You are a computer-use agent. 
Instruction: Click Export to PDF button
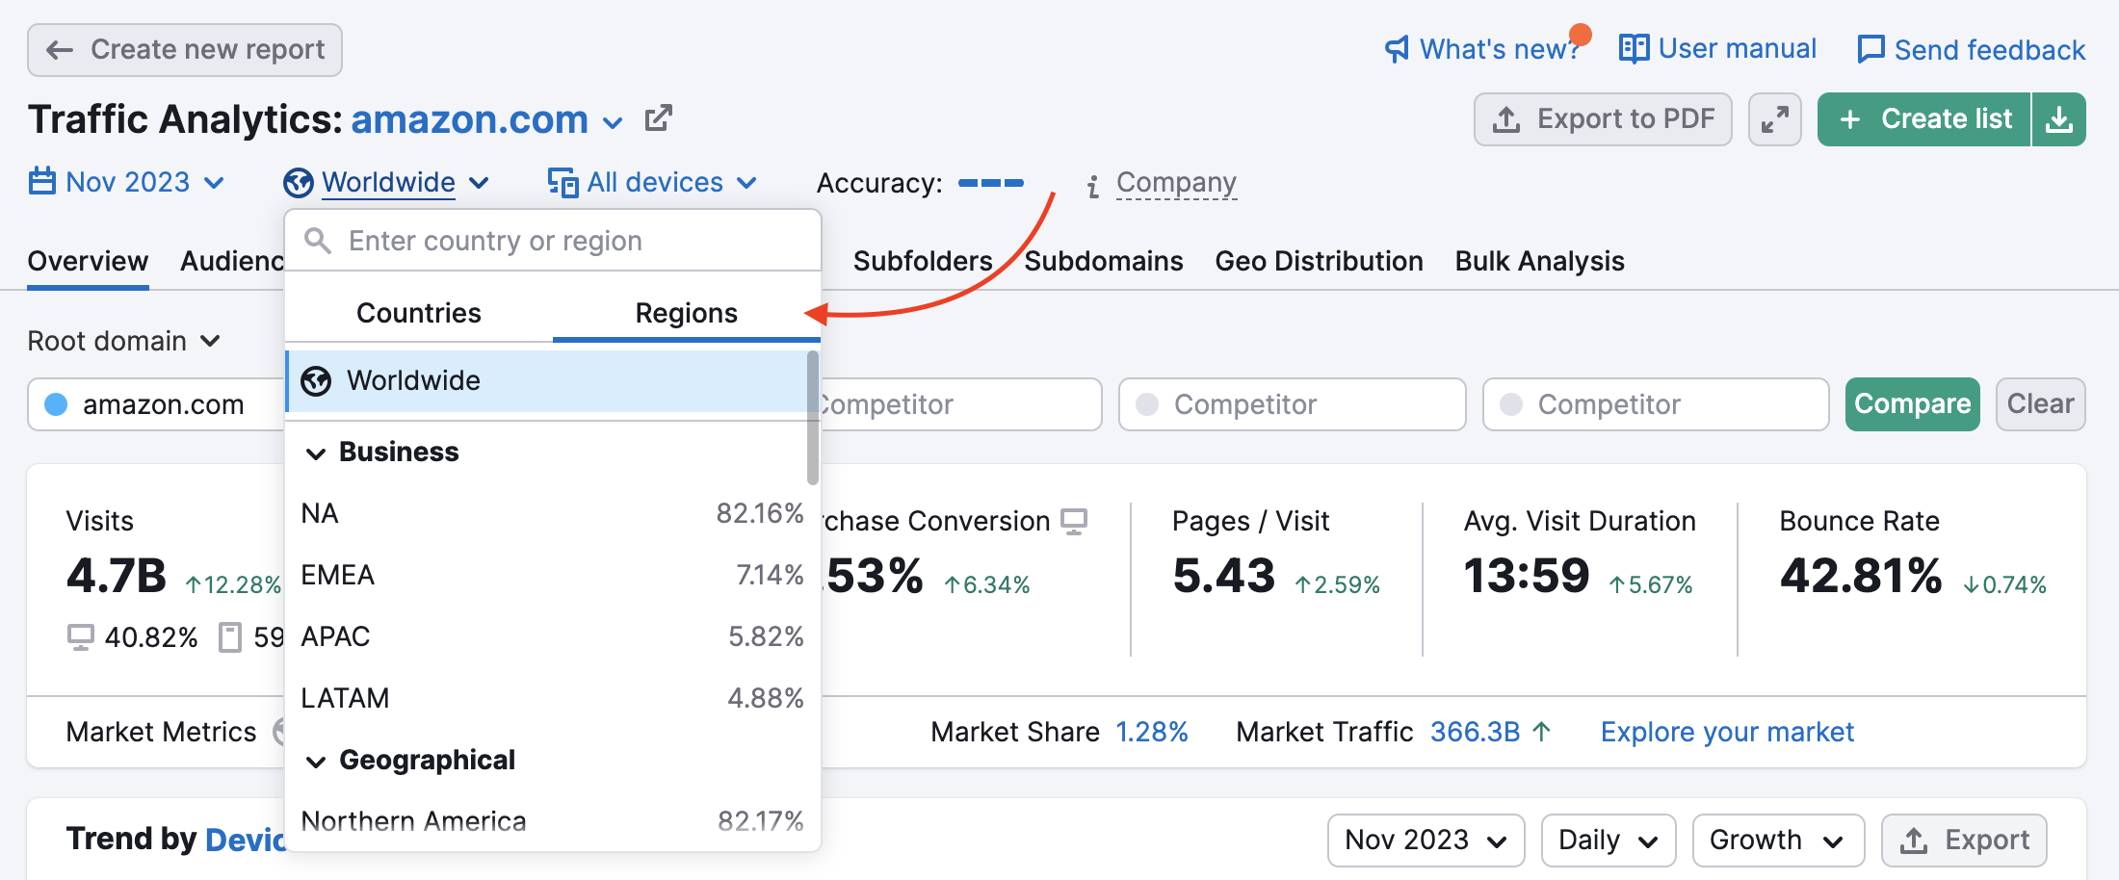point(1603,119)
